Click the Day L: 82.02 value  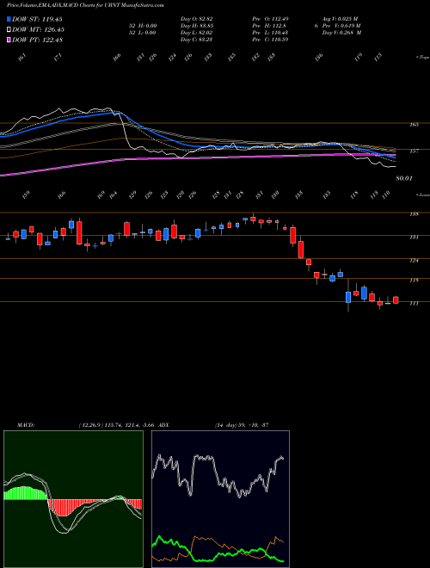pyautogui.click(x=196, y=33)
